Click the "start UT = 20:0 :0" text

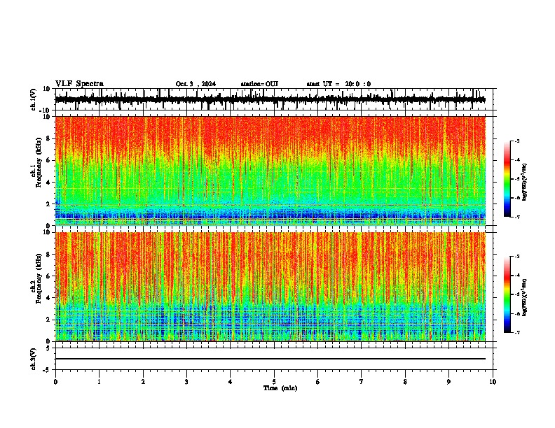[338, 84]
